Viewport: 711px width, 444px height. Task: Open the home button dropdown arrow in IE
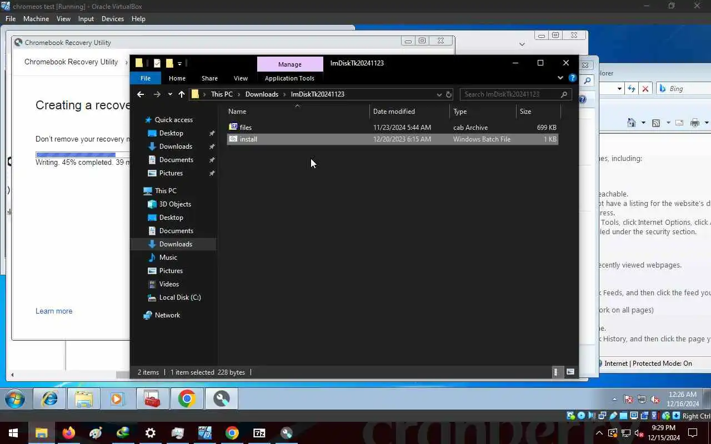pos(643,123)
